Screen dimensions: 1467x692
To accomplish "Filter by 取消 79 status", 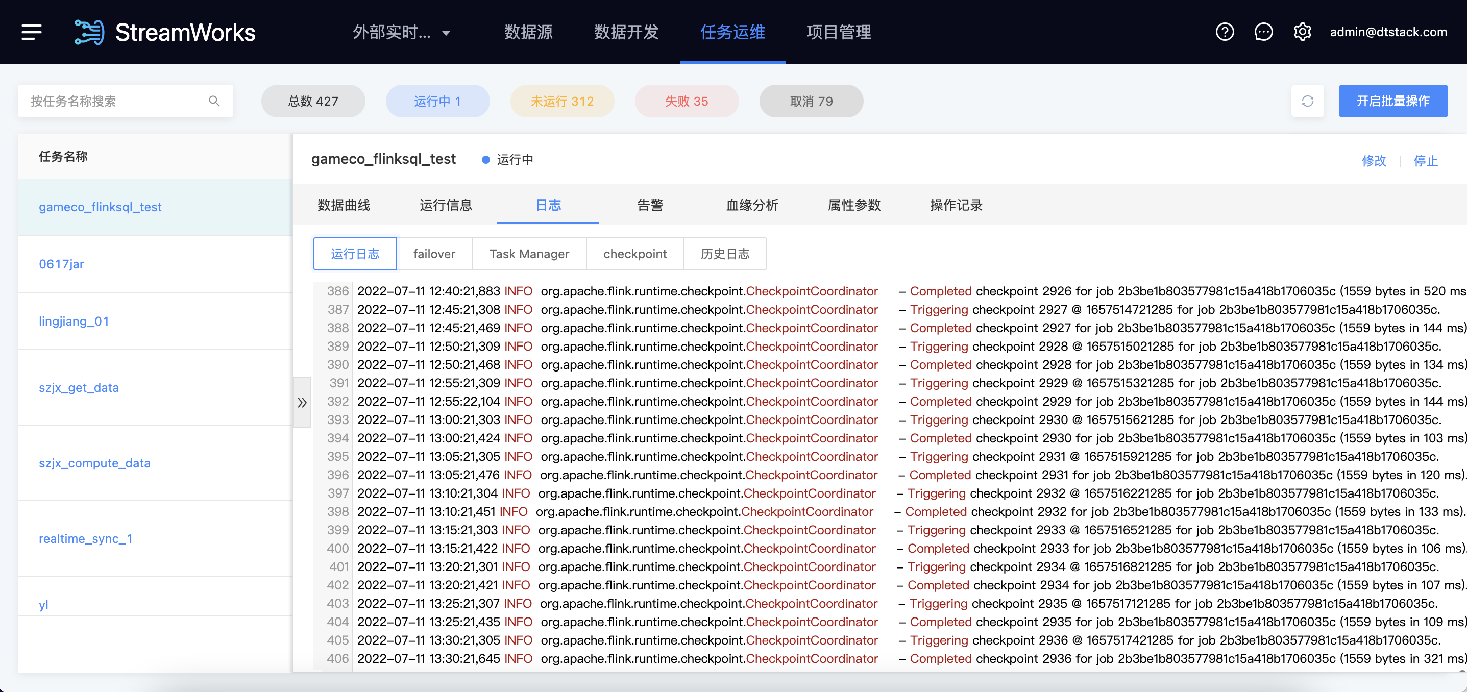I will click(x=811, y=101).
